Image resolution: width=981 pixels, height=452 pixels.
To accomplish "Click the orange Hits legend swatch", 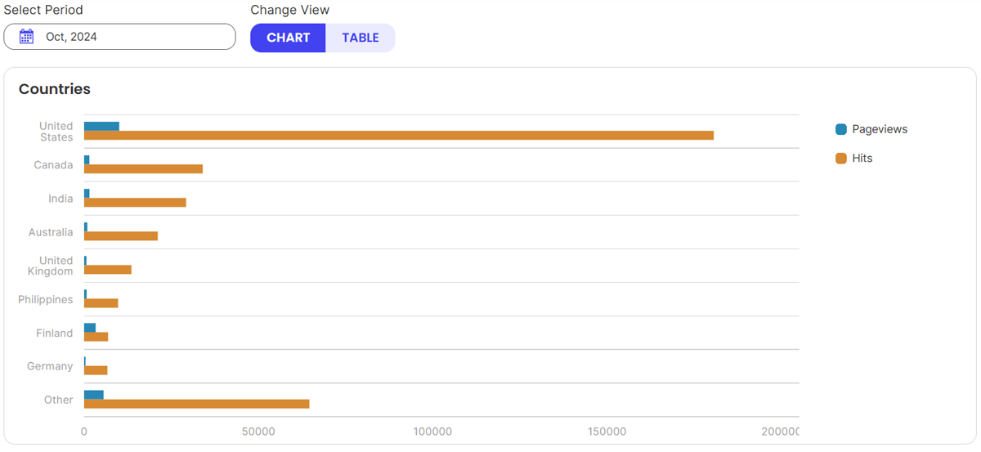I will (841, 159).
